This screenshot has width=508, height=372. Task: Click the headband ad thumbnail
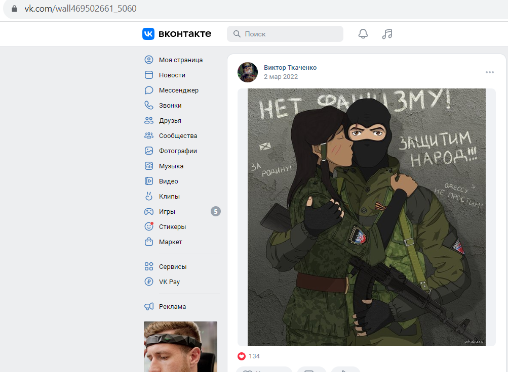[180, 346]
